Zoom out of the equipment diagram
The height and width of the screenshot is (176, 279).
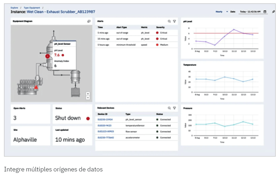point(88,98)
